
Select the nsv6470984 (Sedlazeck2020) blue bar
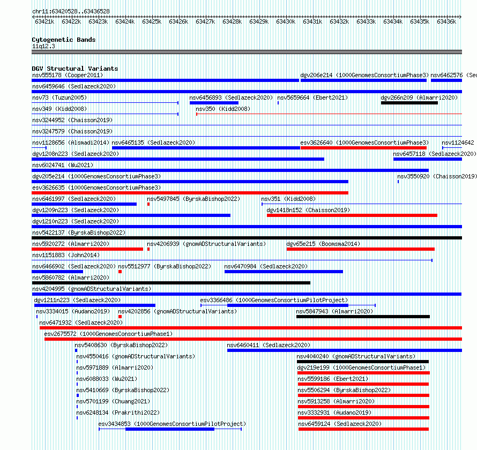tap(284, 272)
